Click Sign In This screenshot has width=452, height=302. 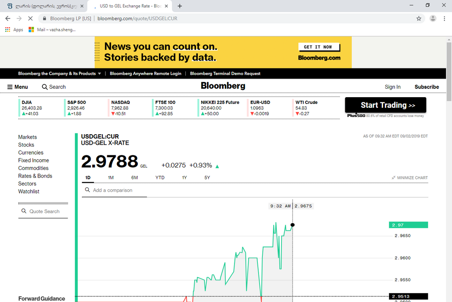coord(392,87)
